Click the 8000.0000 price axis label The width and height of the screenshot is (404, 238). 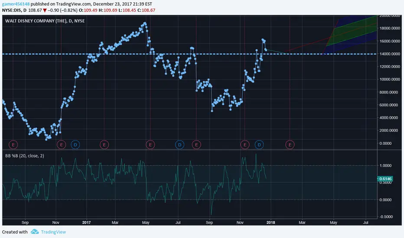[x=390, y=92]
